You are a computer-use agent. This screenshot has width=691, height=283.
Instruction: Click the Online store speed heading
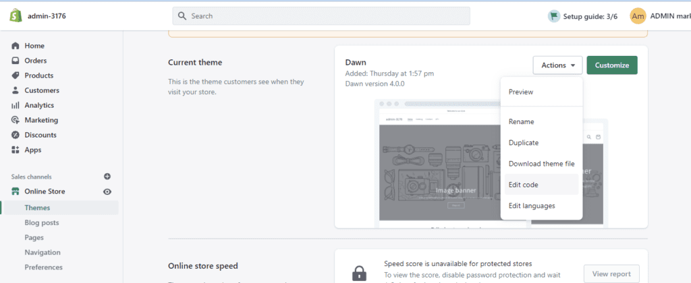[203, 266]
